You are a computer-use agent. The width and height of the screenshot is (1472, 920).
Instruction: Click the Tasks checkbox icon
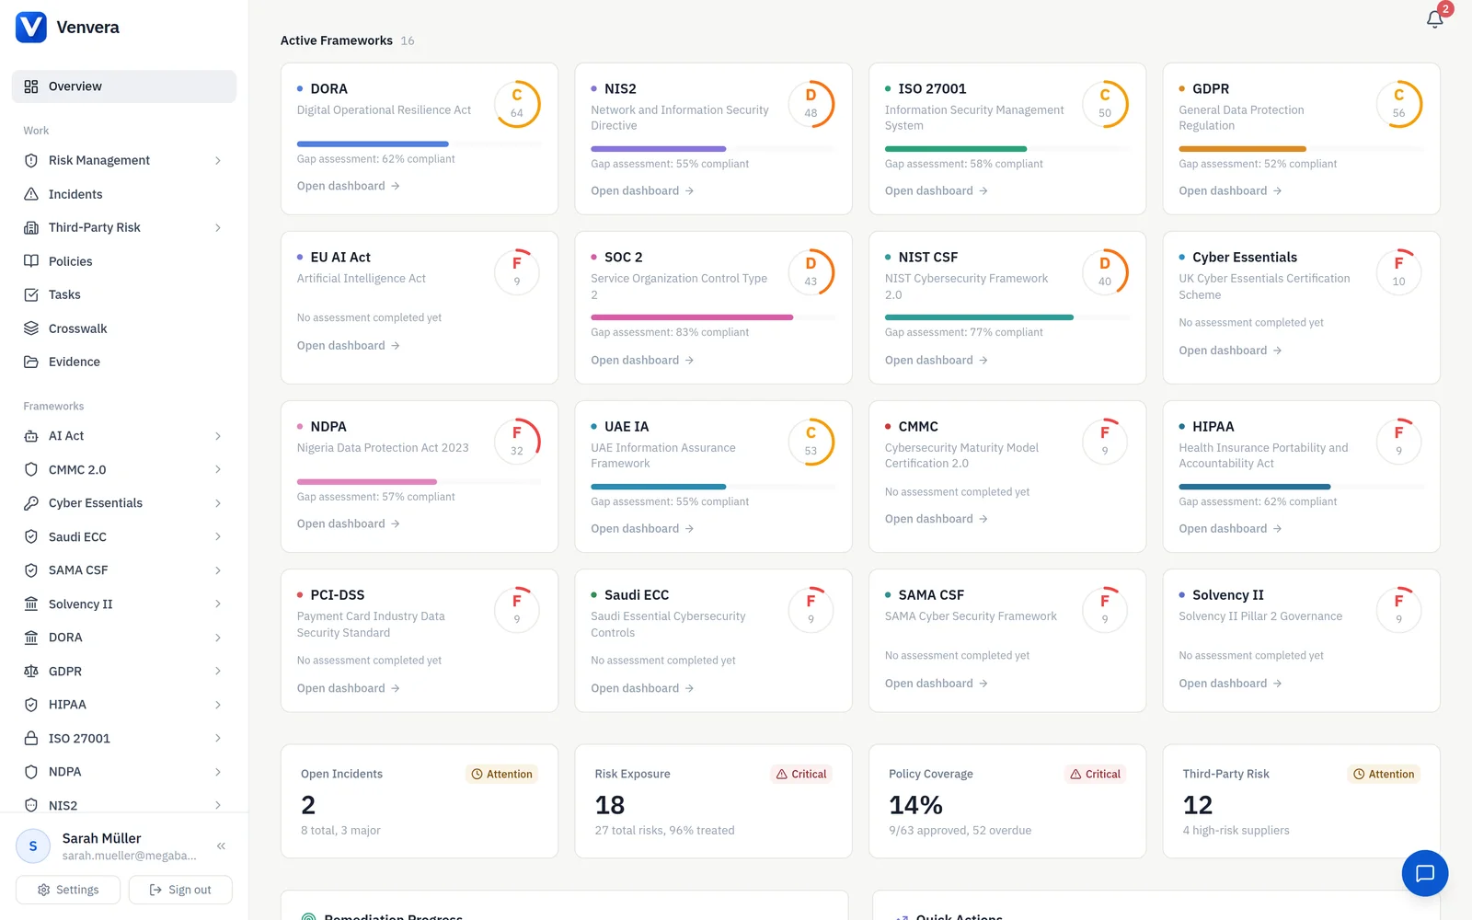click(31, 294)
